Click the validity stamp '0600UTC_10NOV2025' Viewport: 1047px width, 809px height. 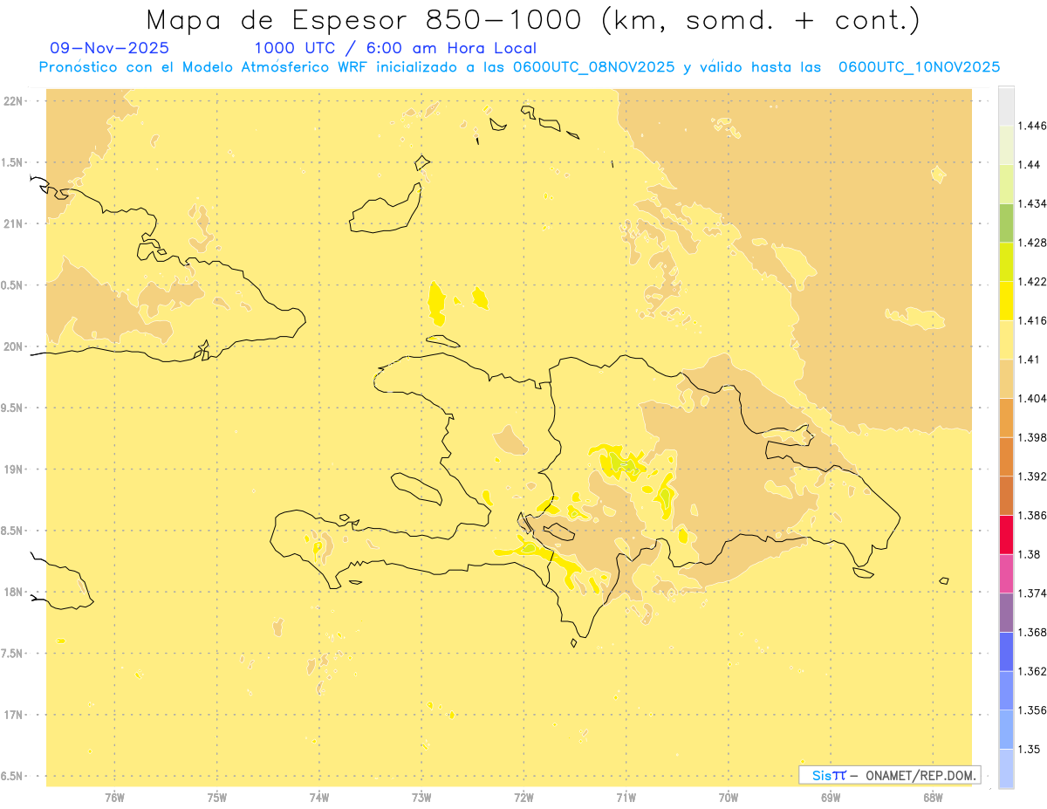[x=919, y=67]
